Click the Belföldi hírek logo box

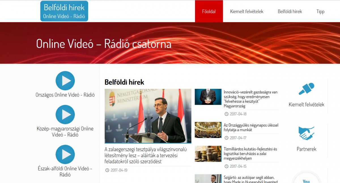64,11
